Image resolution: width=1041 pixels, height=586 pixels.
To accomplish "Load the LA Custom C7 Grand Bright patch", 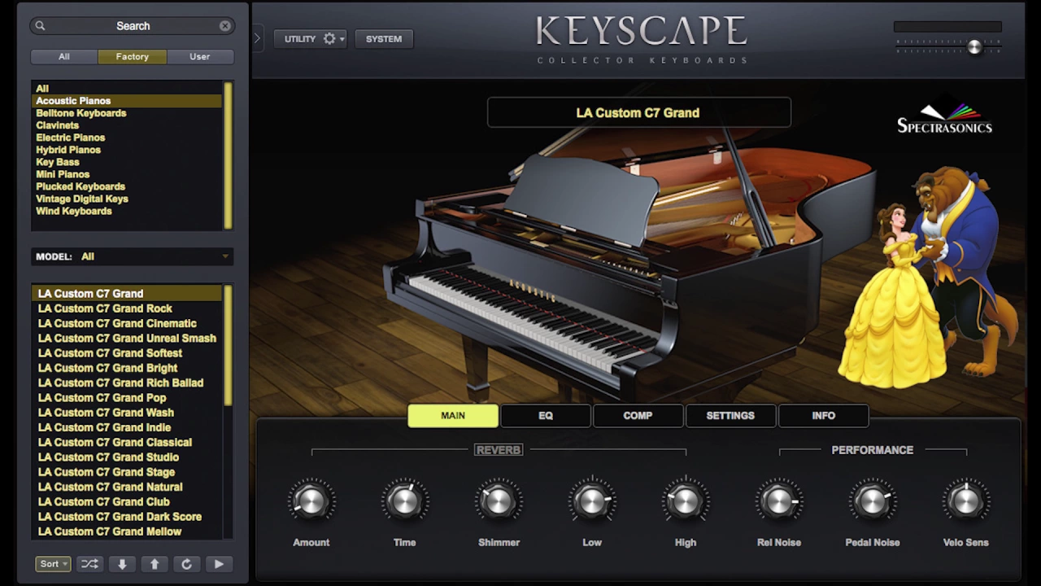I will click(126, 368).
